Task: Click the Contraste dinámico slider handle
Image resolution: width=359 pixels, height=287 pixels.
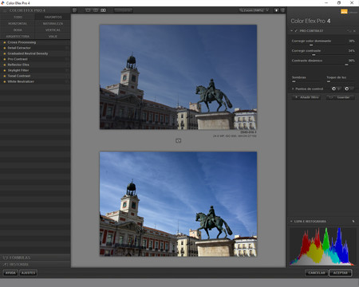Action: pyautogui.click(x=346, y=65)
